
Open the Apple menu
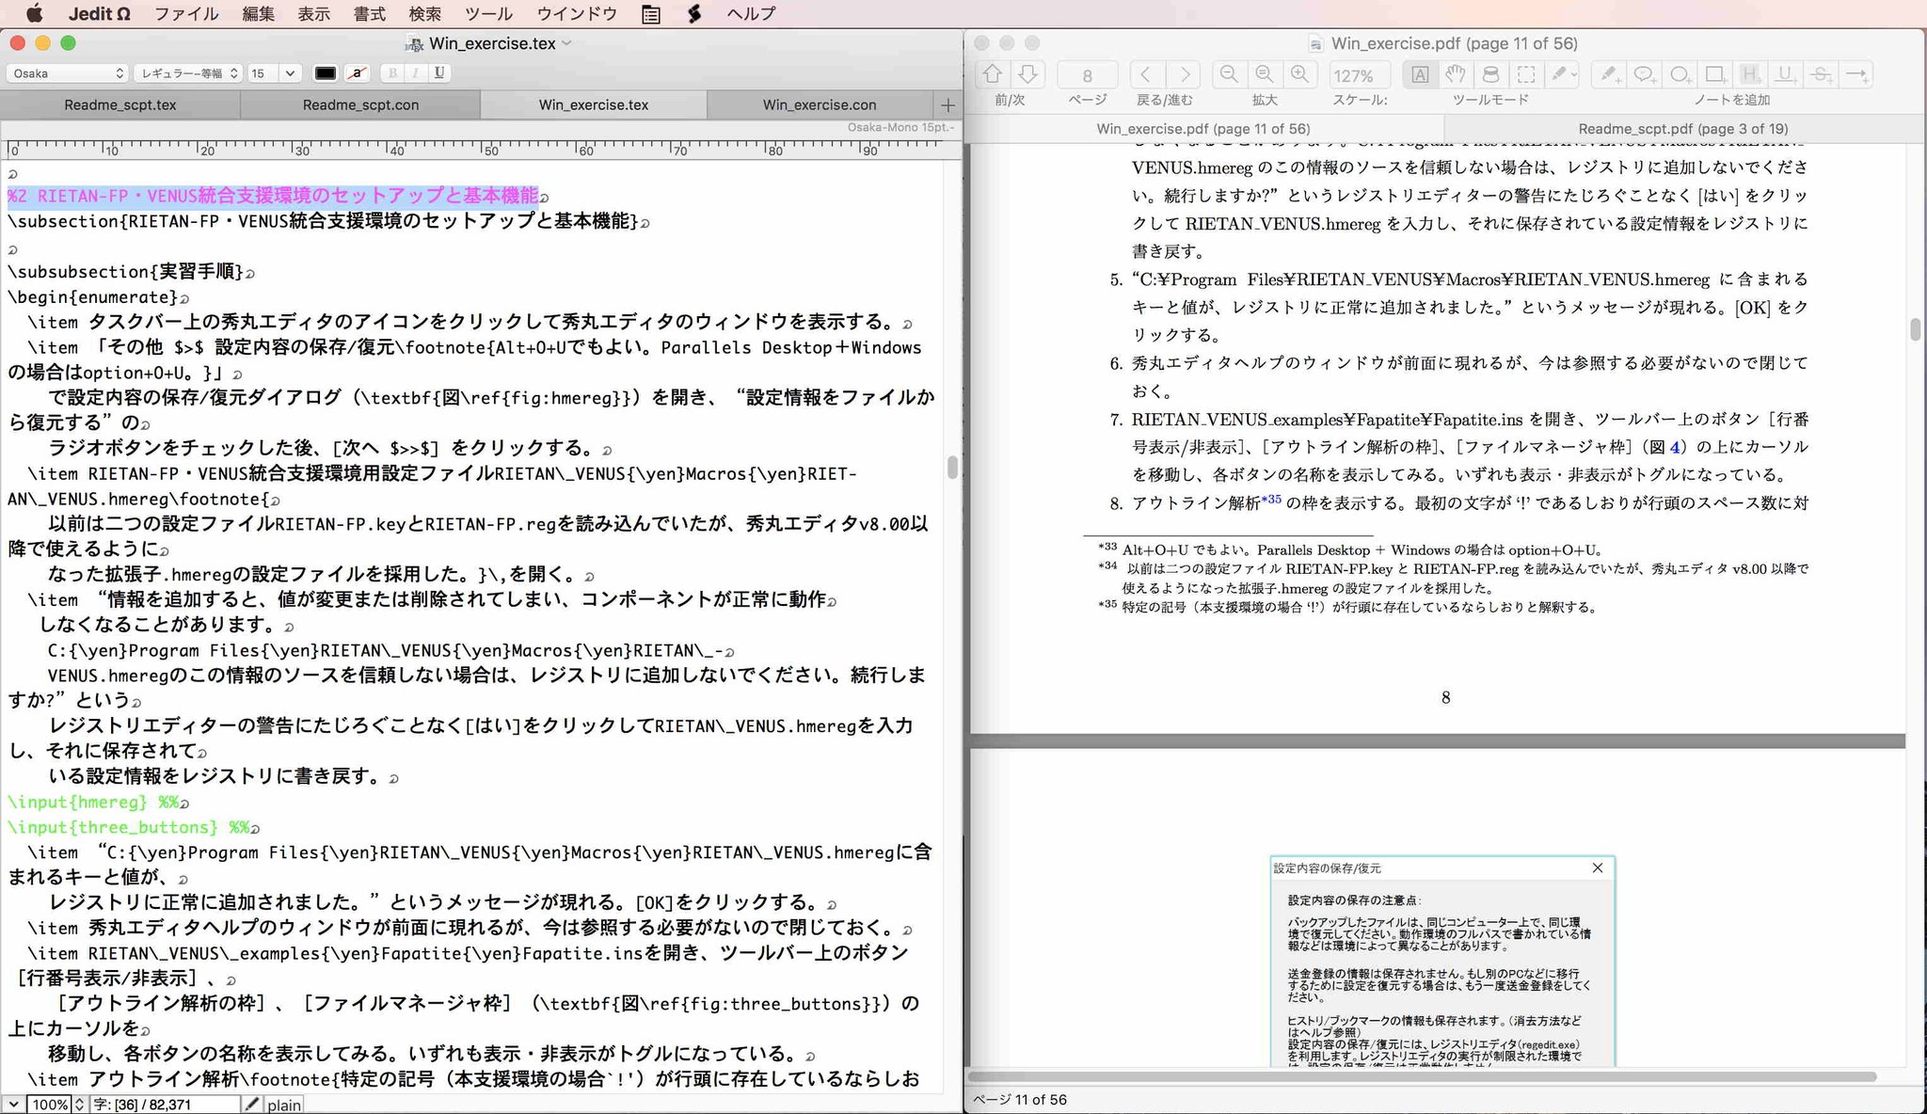click(34, 13)
